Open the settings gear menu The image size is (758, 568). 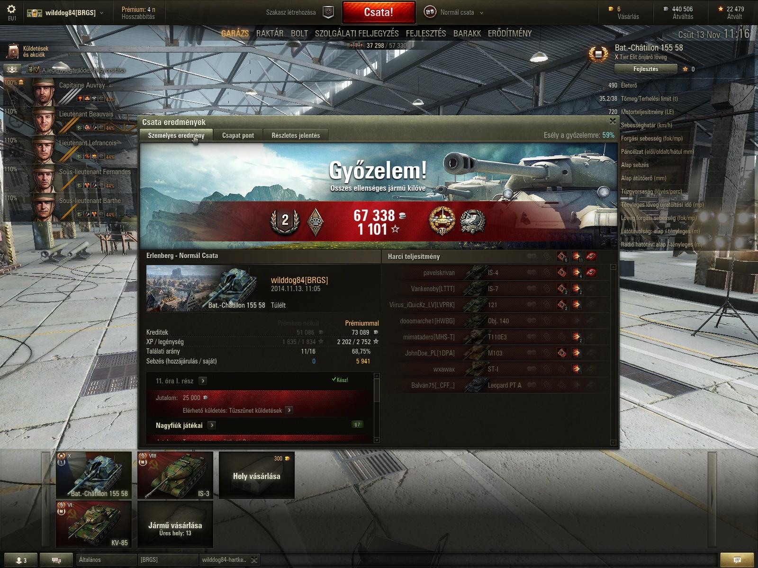(x=12, y=9)
